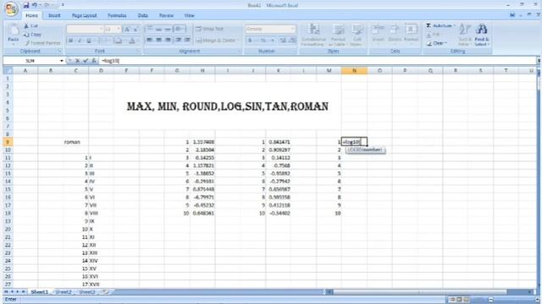Click the Excel Help icon
The height and width of the screenshot is (304, 542).
(512, 15)
